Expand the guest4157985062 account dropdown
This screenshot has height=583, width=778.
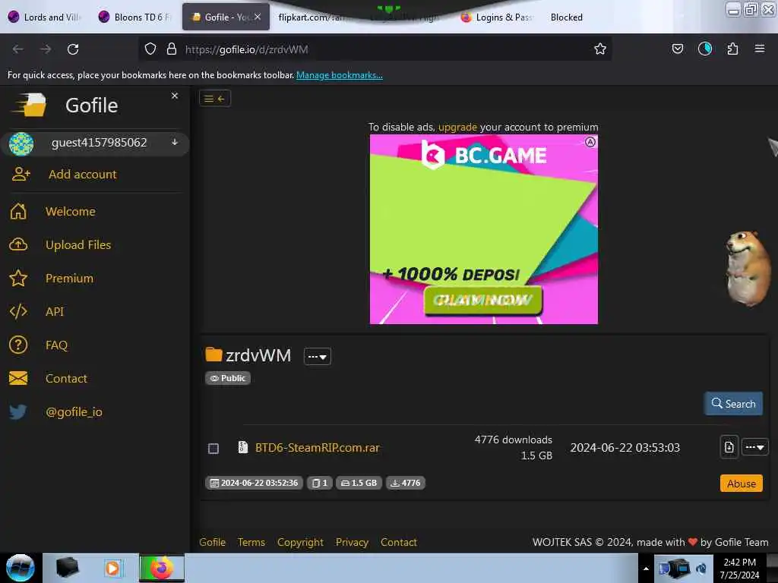click(175, 142)
